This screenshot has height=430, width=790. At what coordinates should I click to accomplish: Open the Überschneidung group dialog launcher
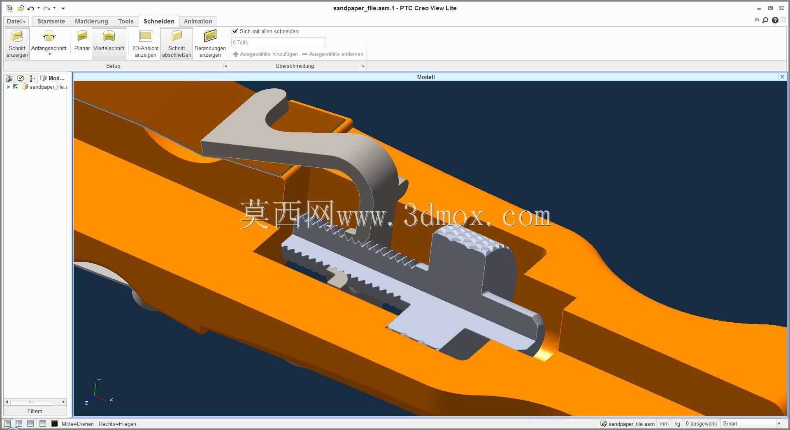pos(363,66)
